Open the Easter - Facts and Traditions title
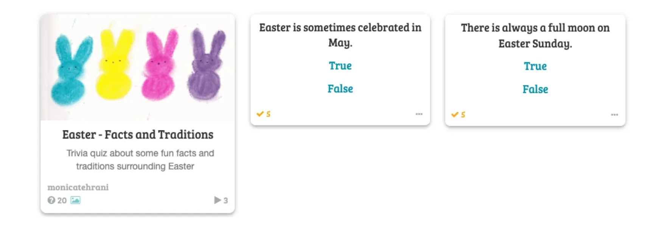 (138, 135)
